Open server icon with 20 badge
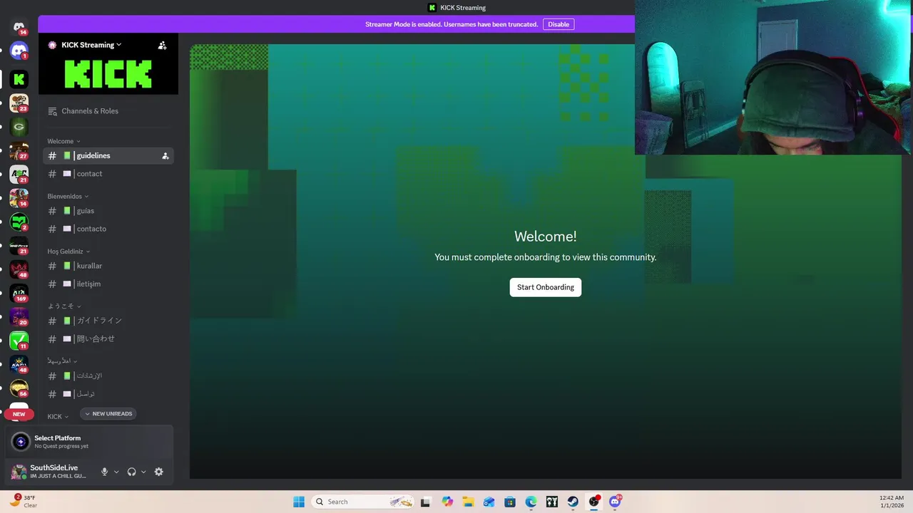Viewport: 913px width, 513px height. pos(19,317)
